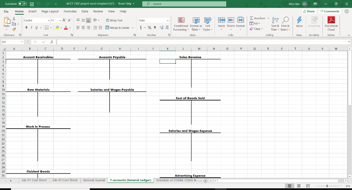
Task: Open Cell Styles gallery
Action: pos(208,24)
